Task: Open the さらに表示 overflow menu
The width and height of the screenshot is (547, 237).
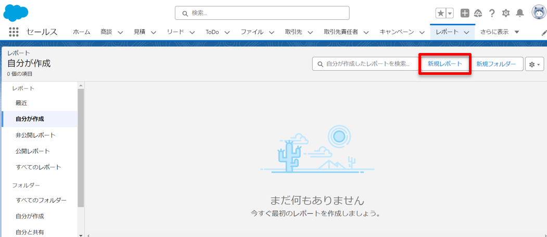Action: [500, 32]
